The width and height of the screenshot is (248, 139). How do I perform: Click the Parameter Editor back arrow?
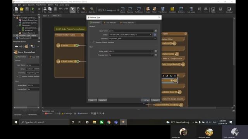pos(16,46)
